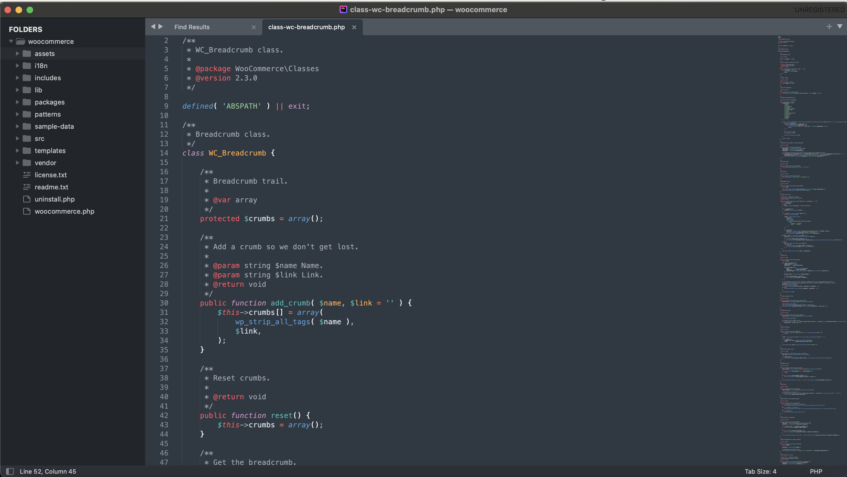Click the i18n folder icon

click(x=27, y=66)
